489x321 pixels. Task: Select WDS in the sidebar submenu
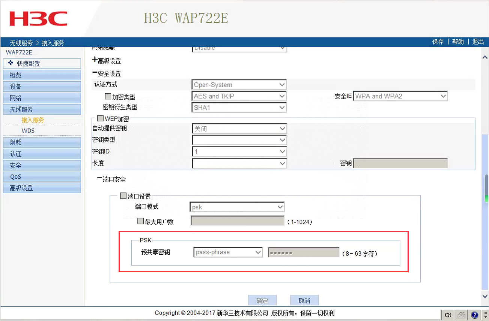click(x=28, y=131)
